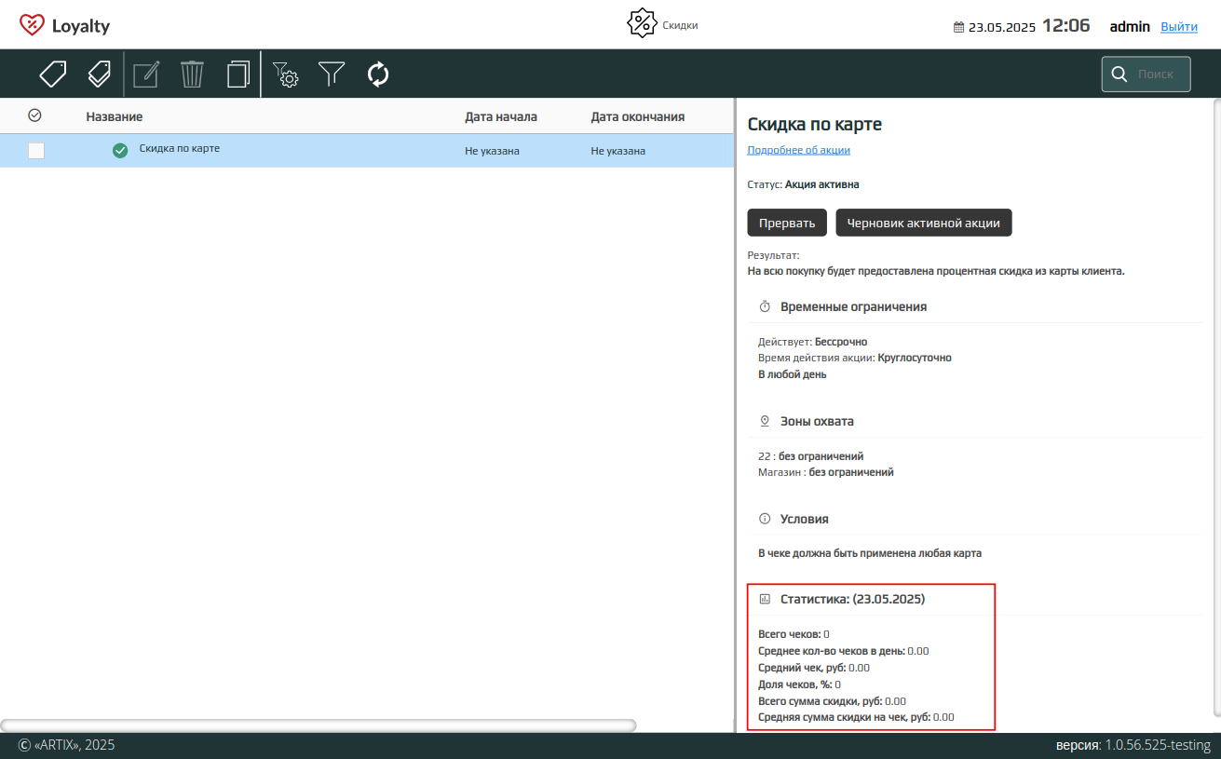The height and width of the screenshot is (759, 1221).
Task: Click the trash bin delete icon
Action: coord(192,74)
